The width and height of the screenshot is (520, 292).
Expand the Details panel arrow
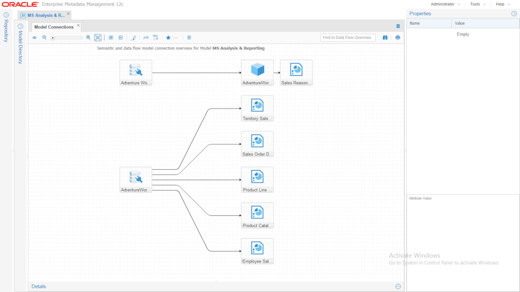(398, 286)
